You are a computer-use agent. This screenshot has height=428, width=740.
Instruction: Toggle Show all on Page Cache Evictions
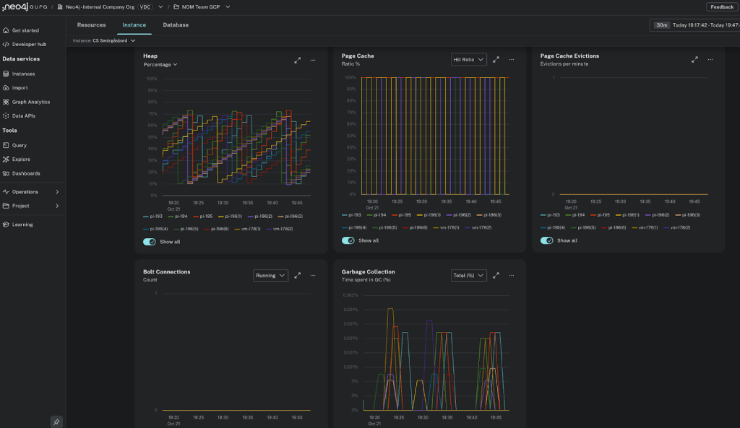point(546,240)
